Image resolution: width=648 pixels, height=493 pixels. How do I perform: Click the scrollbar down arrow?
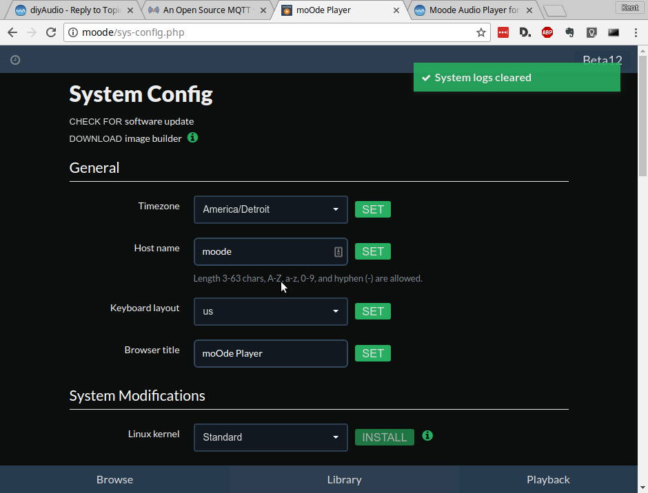(642, 488)
